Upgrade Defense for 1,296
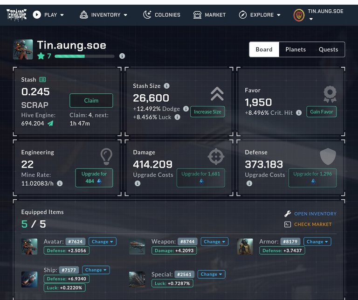Screen dimensions: 358x300 (313, 178)
